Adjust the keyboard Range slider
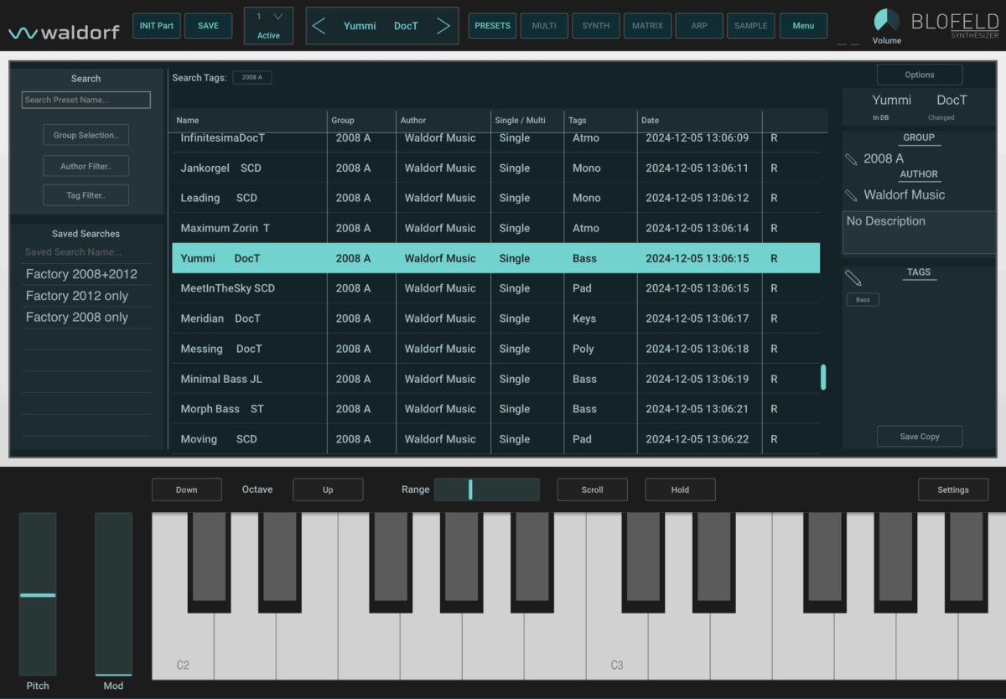This screenshot has width=1006, height=699. tap(487, 489)
